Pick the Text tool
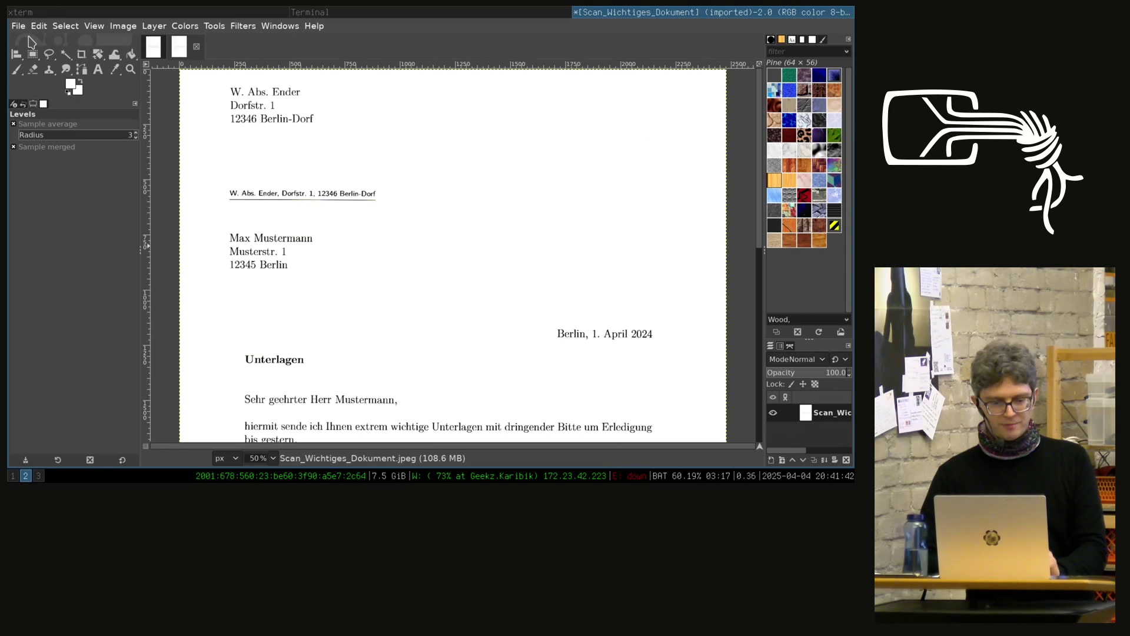1130x636 pixels. point(98,69)
